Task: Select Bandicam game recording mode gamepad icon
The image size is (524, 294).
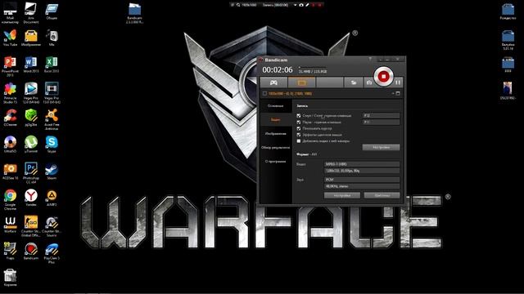Action: click(273, 82)
